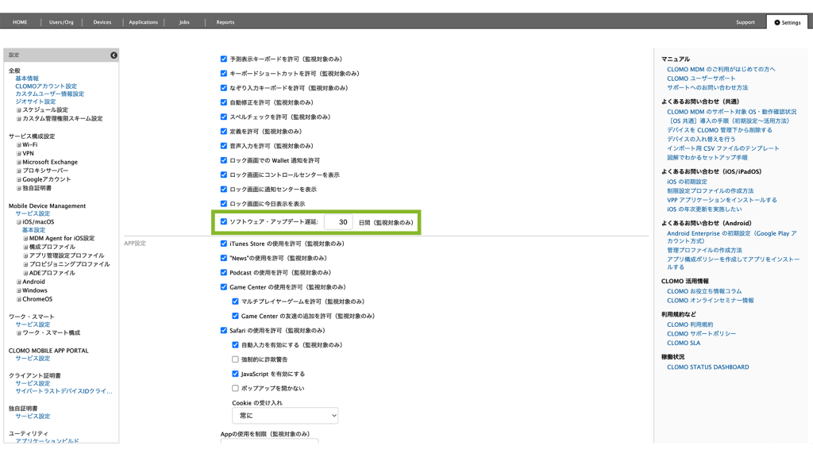Expand the MDM Agent for iOS設定 node
Viewport: 813px width, 457px height.
25,238
